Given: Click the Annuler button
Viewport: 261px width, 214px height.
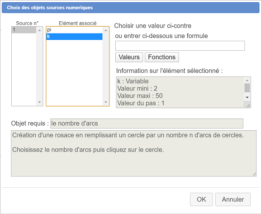Looking at the screenshot, I should 233,200.
